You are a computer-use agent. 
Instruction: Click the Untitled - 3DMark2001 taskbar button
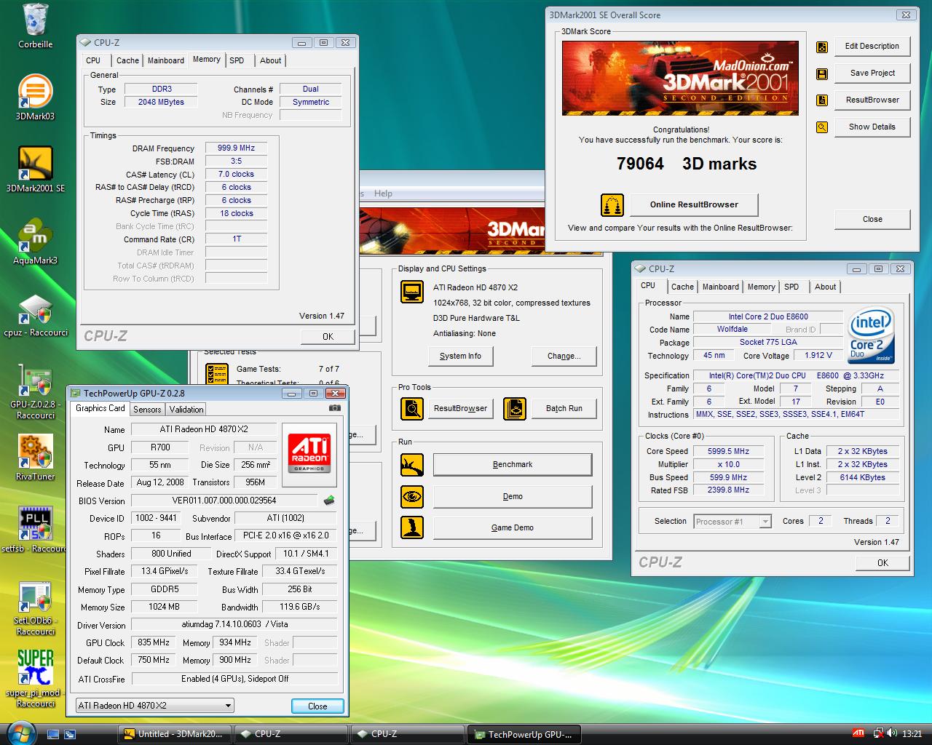[175, 734]
